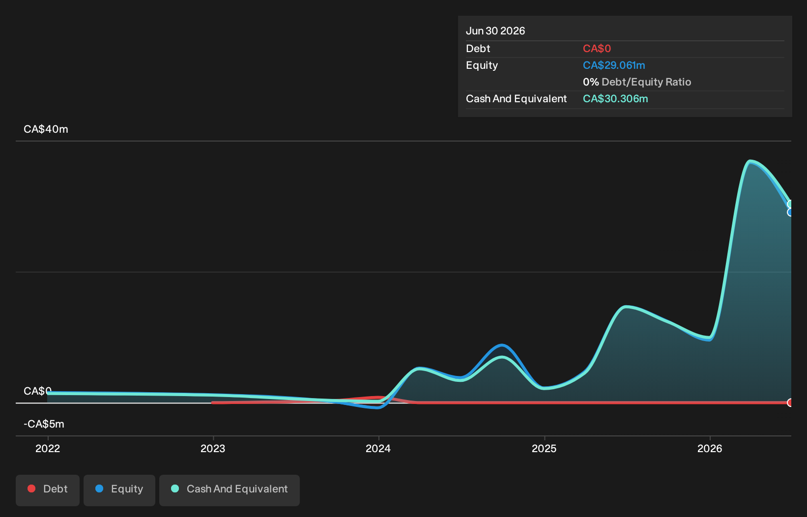This screenshot has width=807, height=517.
Task: Click the Jun 30 2026 tooltip date
Action: point(495,31)
